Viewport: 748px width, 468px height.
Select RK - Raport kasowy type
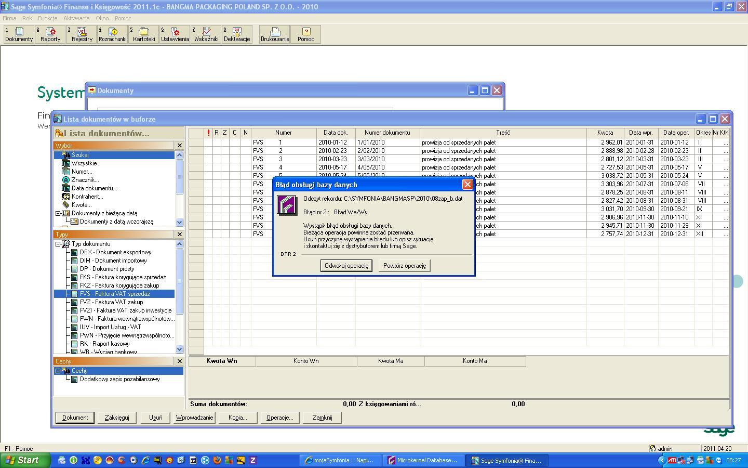104,344
